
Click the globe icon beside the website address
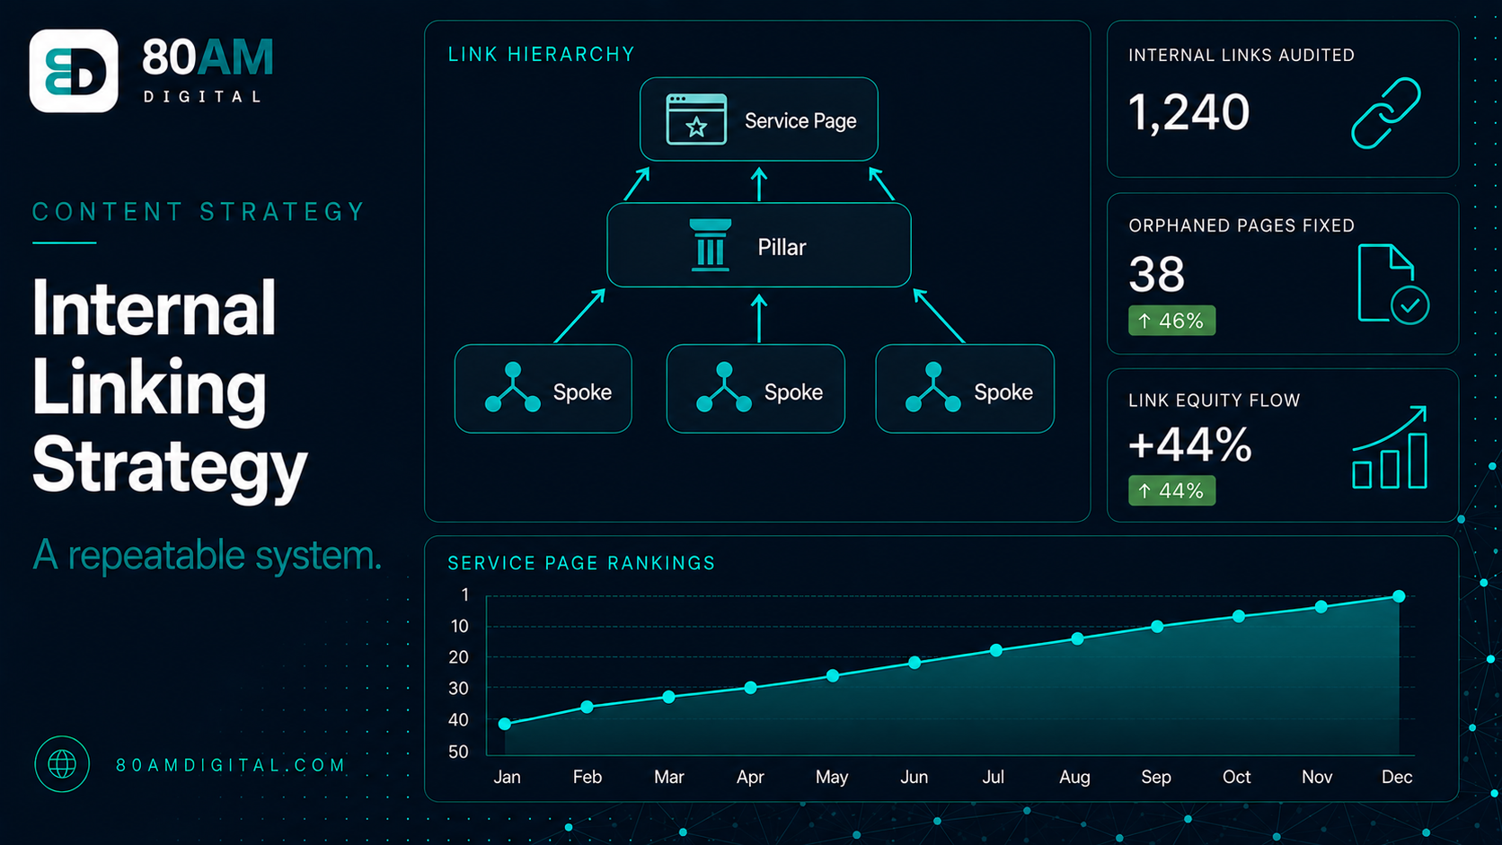coord(62,764)
